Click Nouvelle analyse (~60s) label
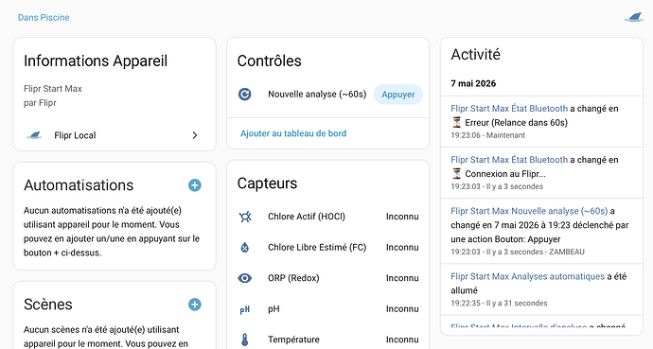The width and height of the screenshot is (653, 349). (317, 95)
